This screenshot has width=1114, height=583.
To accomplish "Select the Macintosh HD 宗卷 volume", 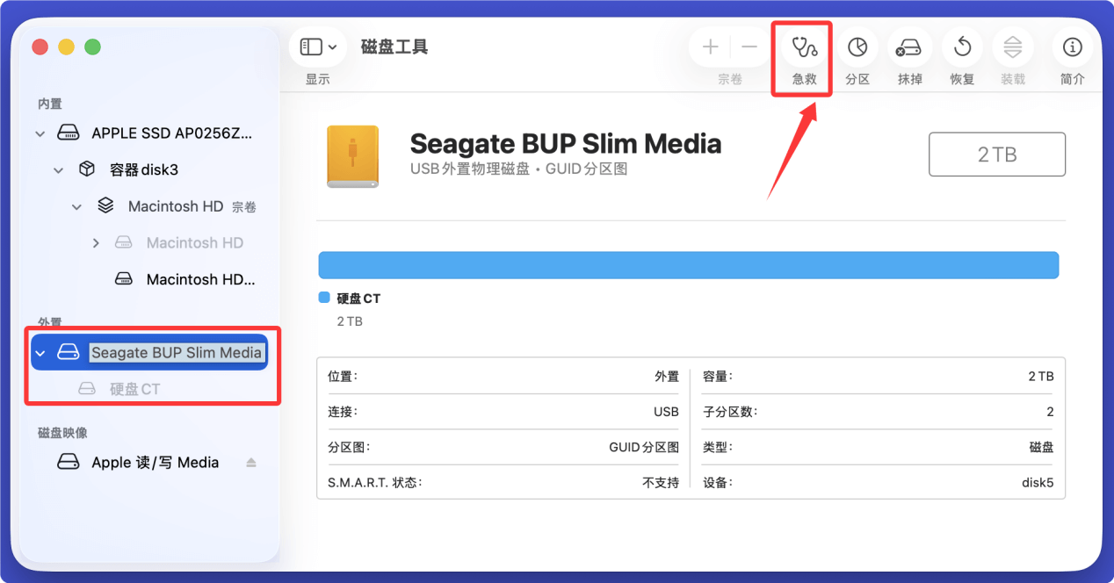I will (x=176, y=205).
